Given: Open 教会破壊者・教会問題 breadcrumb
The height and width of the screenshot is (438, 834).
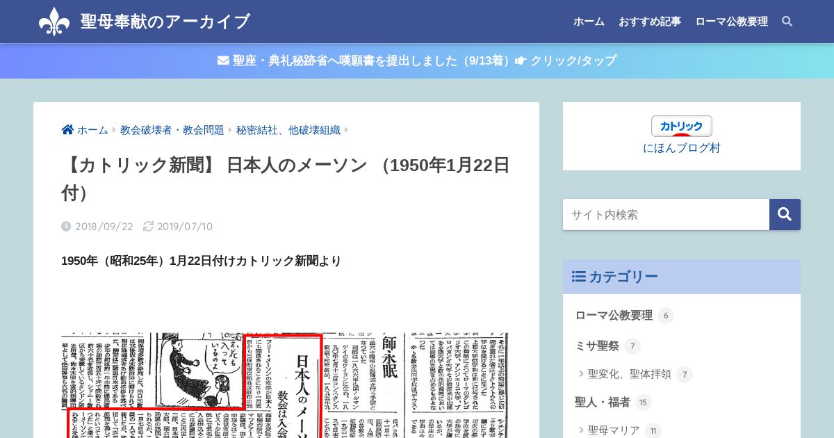Looking at the screenshot, I should click(172, 130).
